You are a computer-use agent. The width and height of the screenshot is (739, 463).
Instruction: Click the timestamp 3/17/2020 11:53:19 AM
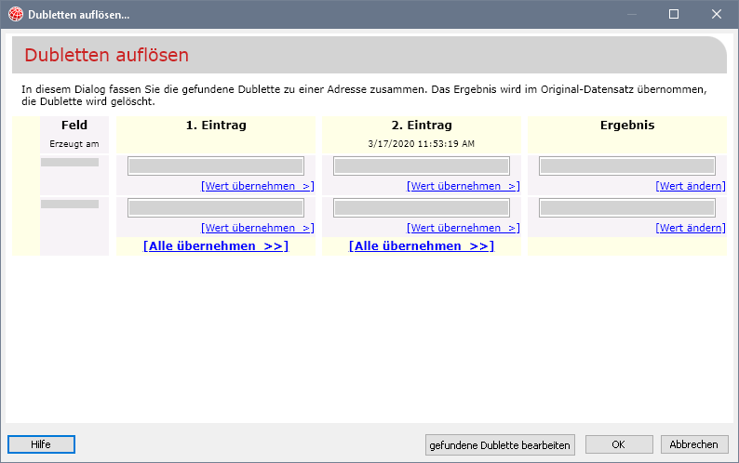[x=422, y=144]
